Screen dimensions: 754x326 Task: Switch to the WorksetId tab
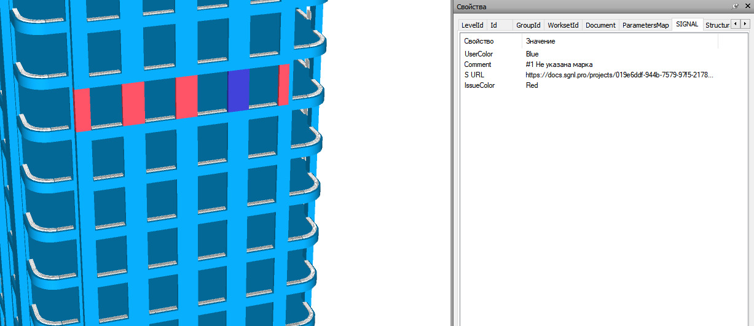pos(563,25)
